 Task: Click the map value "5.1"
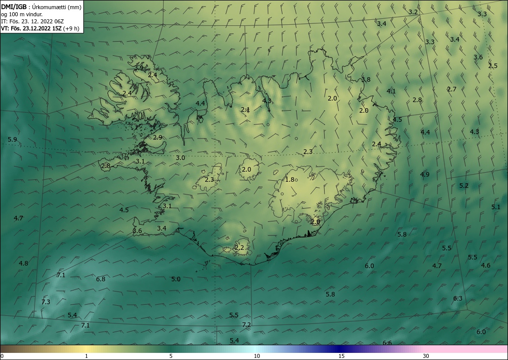coord(496,207)
